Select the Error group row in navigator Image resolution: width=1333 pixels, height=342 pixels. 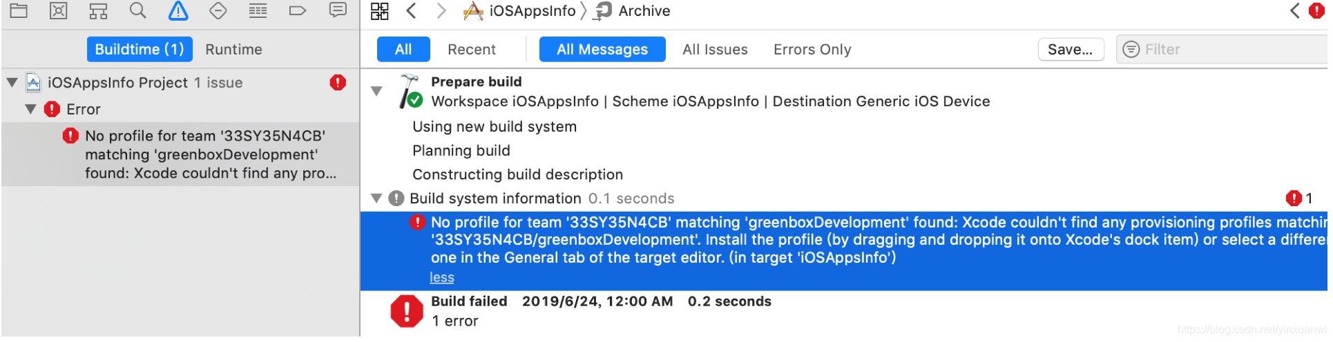click(180, 109)
